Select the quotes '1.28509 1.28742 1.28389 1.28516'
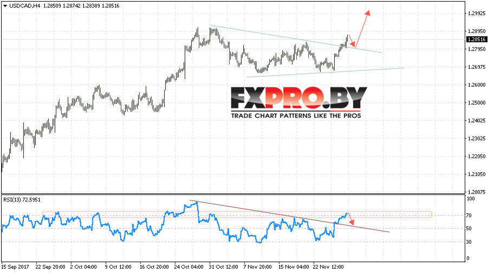The width and height of the screenshot is (488, 273). pyautogui.click(x=81, y=5)
